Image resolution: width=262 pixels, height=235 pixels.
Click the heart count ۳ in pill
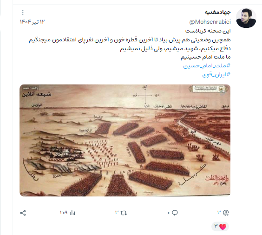pyautogui.click(x=216, y=226)
